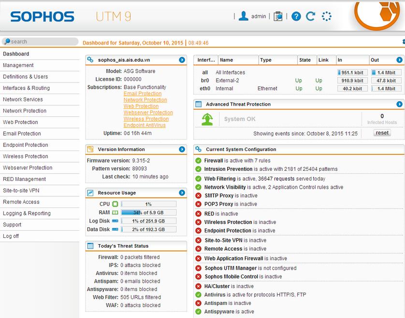Open Management menu in sidebar
The image size is (405, 318).
point(40,65)
